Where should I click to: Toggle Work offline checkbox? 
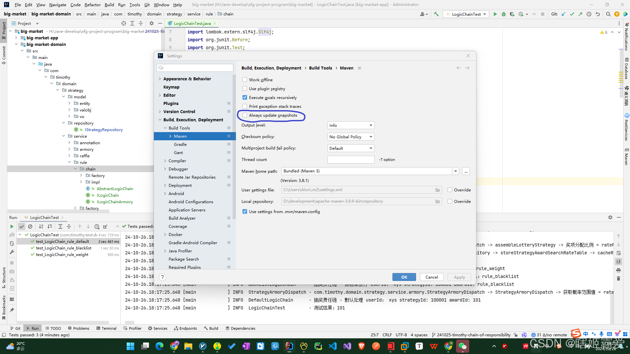[x=245, y=80]
